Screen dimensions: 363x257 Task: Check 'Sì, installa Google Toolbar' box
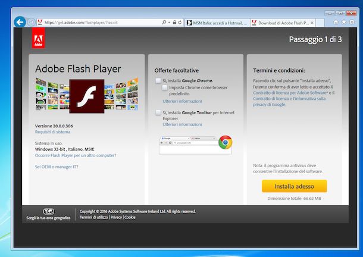158,112
